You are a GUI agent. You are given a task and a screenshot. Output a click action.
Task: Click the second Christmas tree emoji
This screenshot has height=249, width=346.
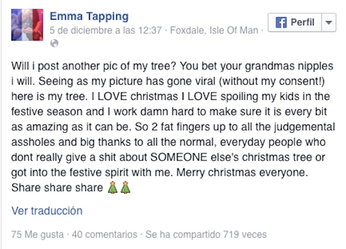[126, 188]
